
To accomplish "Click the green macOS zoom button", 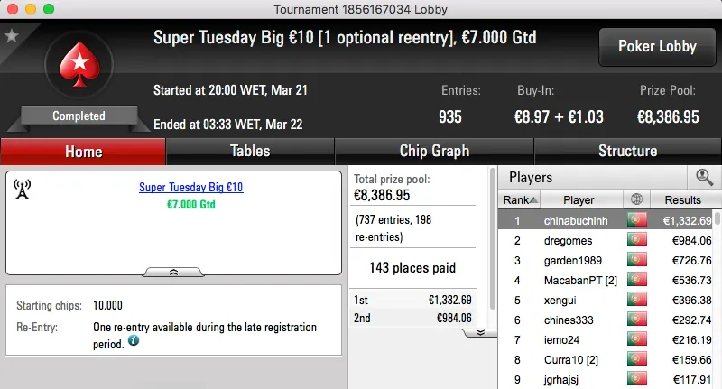I will coord(46,8).
